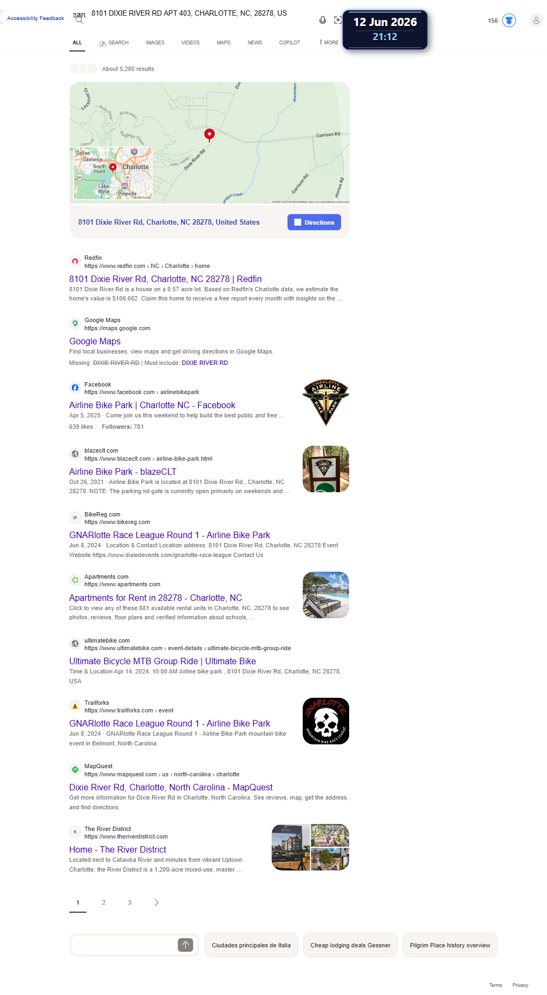Click the MapQuest favicon
The height and width of the screenshot is (995, 547).
pyautogui.click(x=75, y=770)
